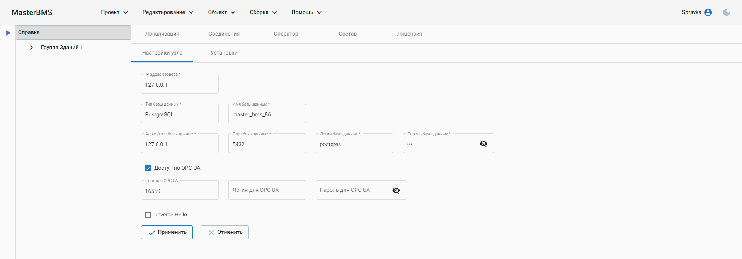
Task: Toggle dark mode moon icon
Action: (727, 12)
